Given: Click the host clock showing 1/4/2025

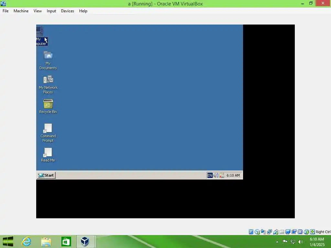Looking at the screenshot, I should coord(317,242).
